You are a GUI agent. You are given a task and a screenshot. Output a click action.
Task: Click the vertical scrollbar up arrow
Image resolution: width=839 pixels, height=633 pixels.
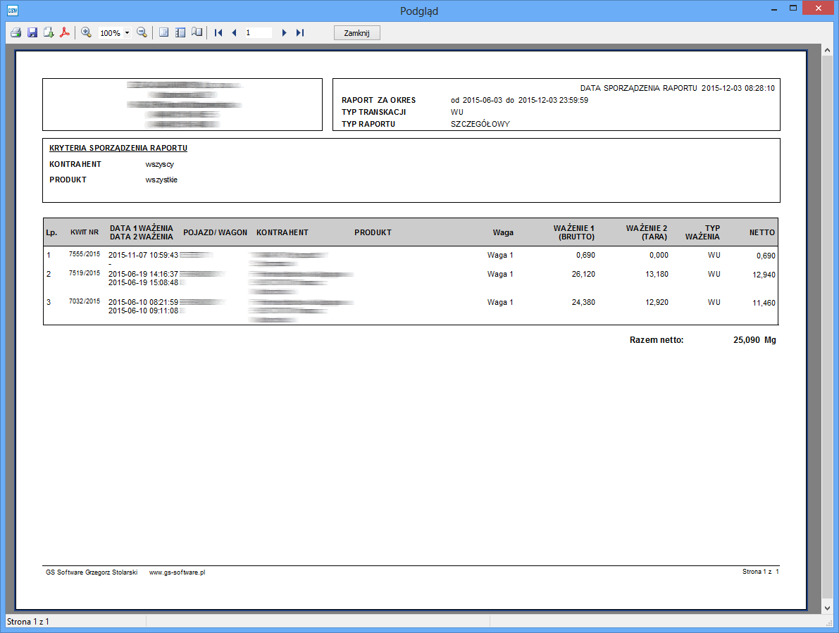pyautogui.click(x=827, y=51)
